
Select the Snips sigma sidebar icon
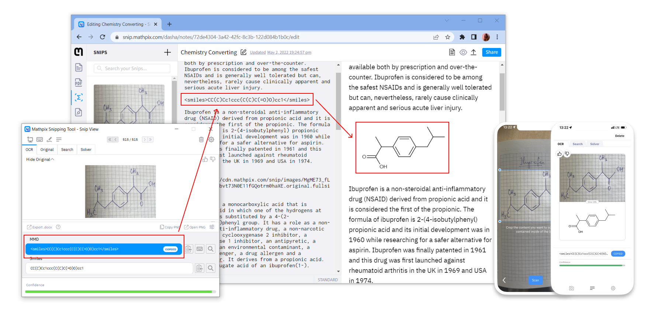79,97
